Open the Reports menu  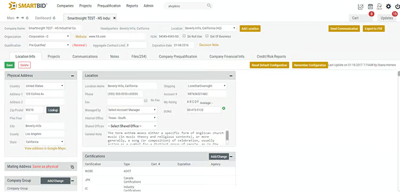click(132, 6)
